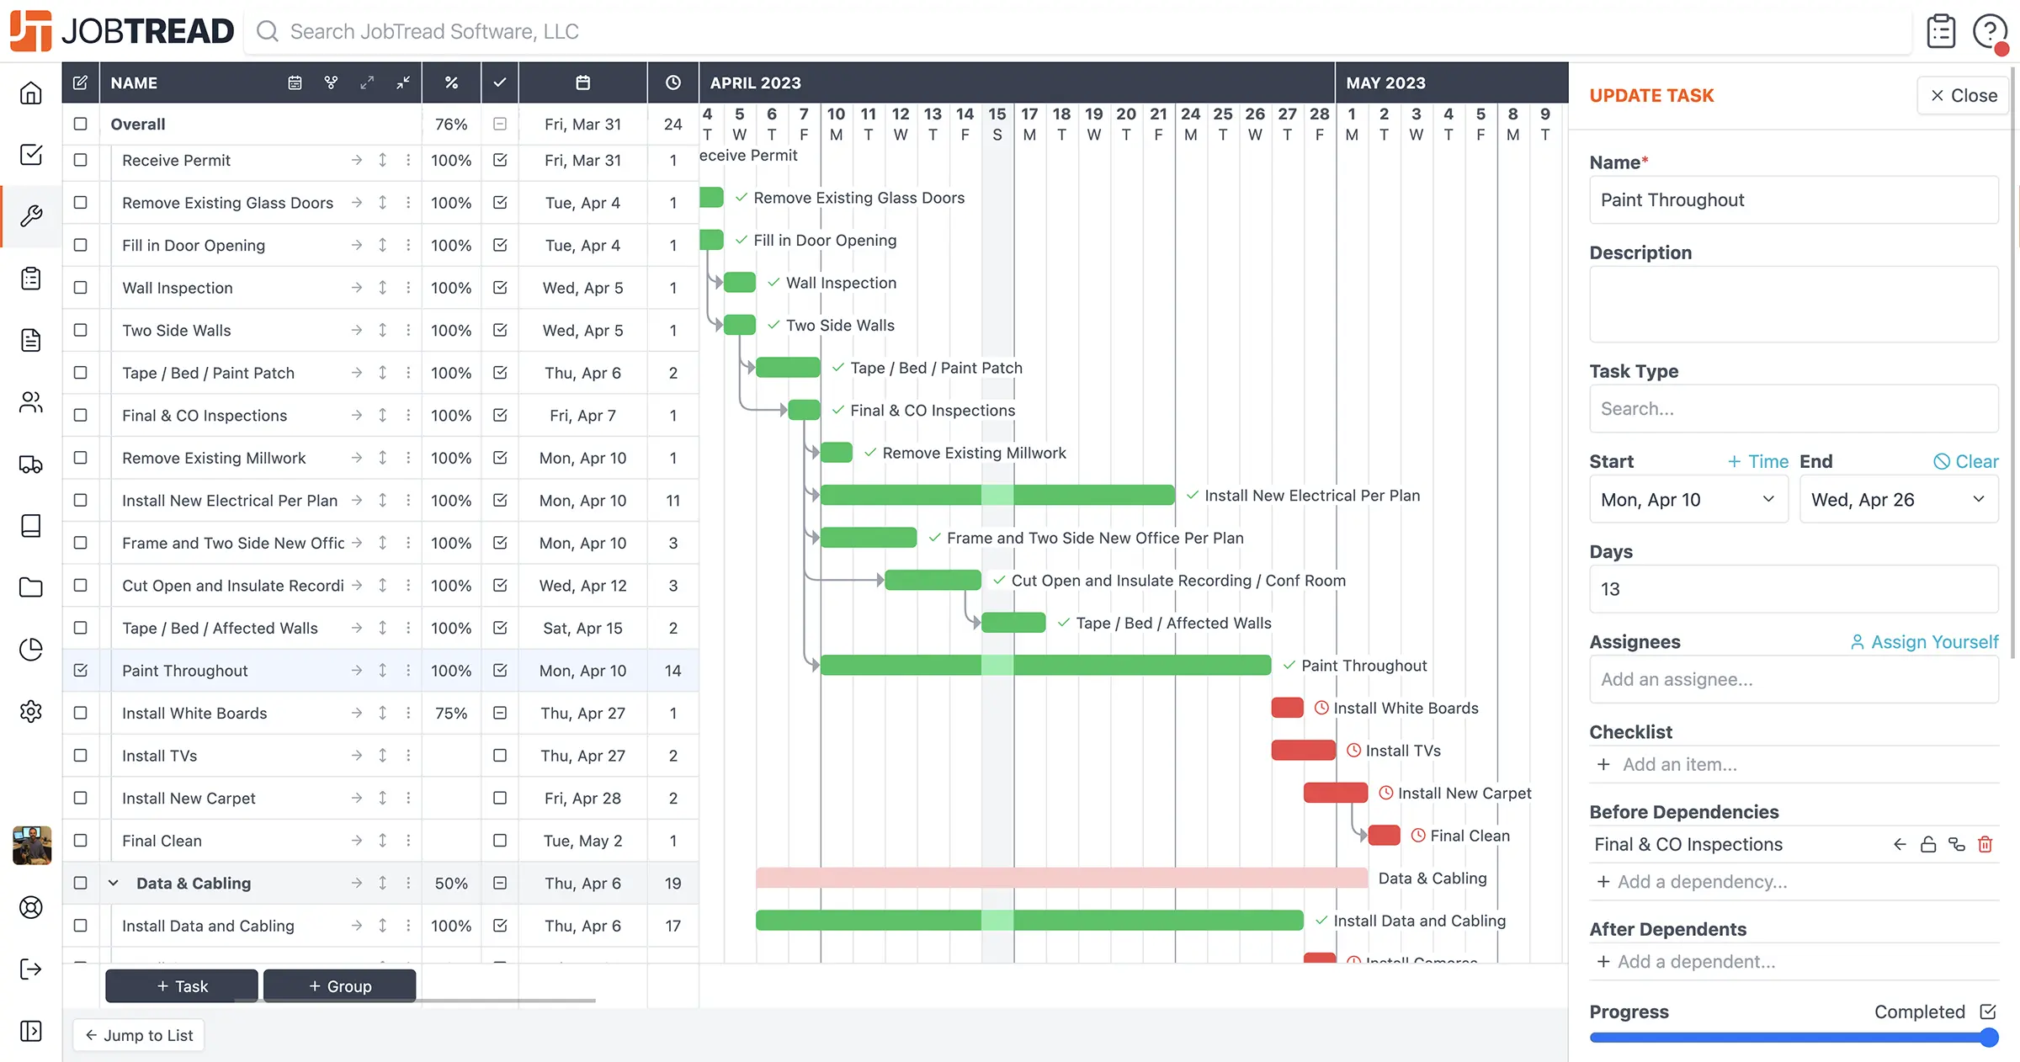Delete the Final & CO Inspections dependency
2020x1062 pixels.
pyautogui.click(x=1985, y=844)
